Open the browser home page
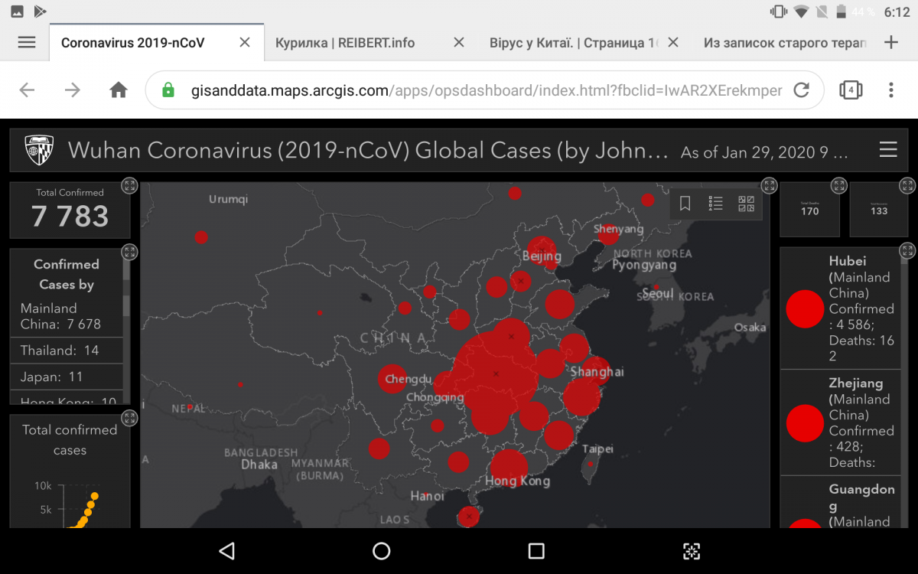This screenshot has height=574, width=918. pos(119,90)
